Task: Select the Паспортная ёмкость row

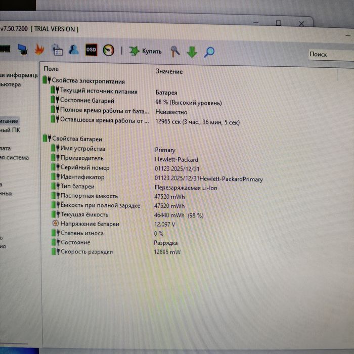Action: 89,196
